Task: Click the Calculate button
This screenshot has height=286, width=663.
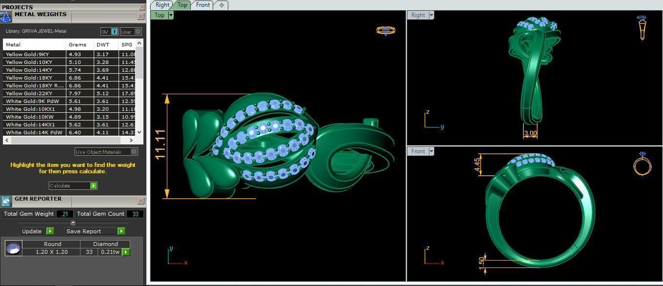Action: pyautogui.click(x=73, y=185)
